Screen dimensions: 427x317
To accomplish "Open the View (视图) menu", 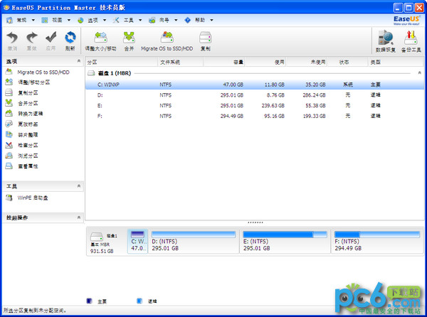I will click(x=56, y=20).
